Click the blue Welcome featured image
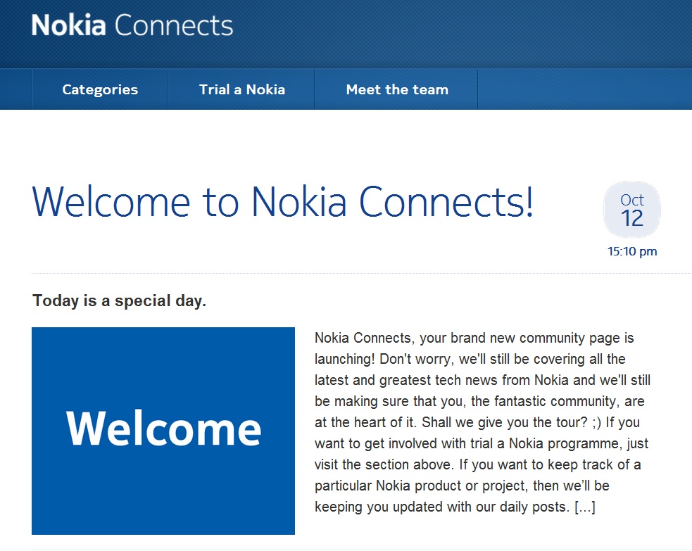Image resolution: width=692 pixels, height=551 pixels. click(x=163, y=430)
